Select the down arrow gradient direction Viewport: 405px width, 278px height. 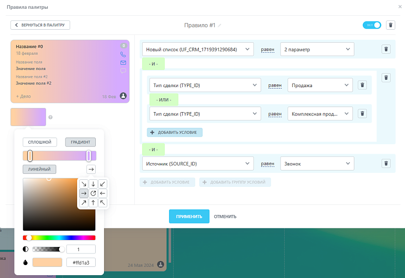pyautogui.click(x=93, y=184)
